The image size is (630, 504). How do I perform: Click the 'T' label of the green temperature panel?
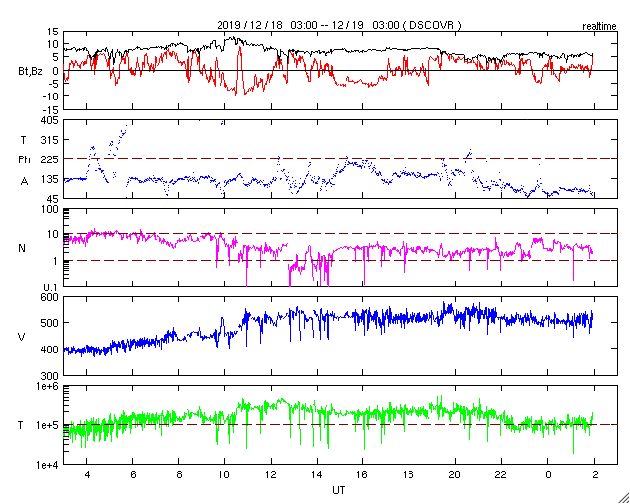click(20, 425)
